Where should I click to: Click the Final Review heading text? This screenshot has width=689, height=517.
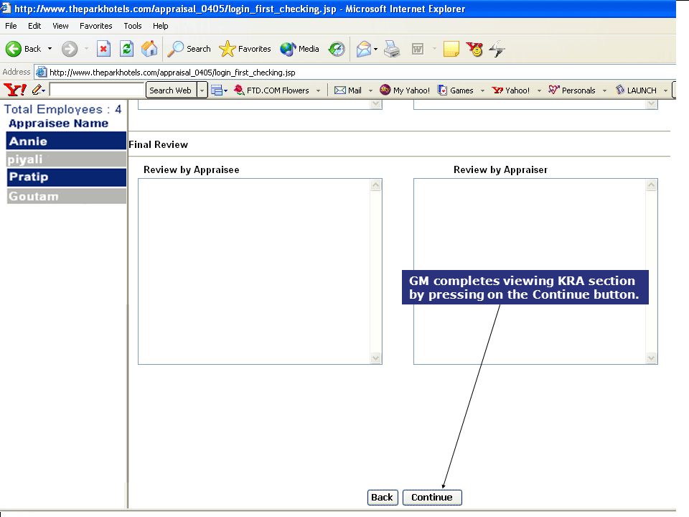[158, 144]
